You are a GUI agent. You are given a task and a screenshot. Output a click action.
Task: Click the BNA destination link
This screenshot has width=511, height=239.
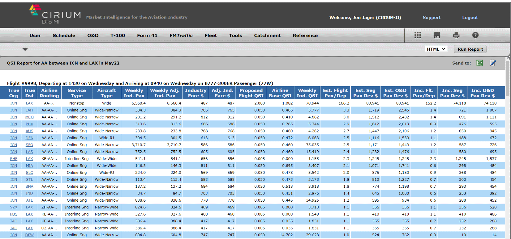click(x=29, y=187)
